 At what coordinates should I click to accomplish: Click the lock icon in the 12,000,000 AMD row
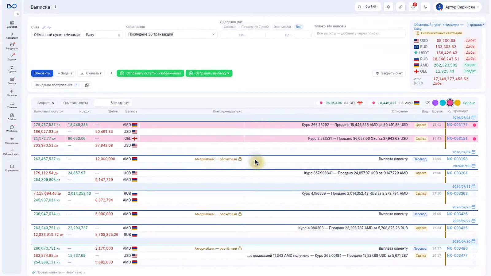tap(240, 159)
